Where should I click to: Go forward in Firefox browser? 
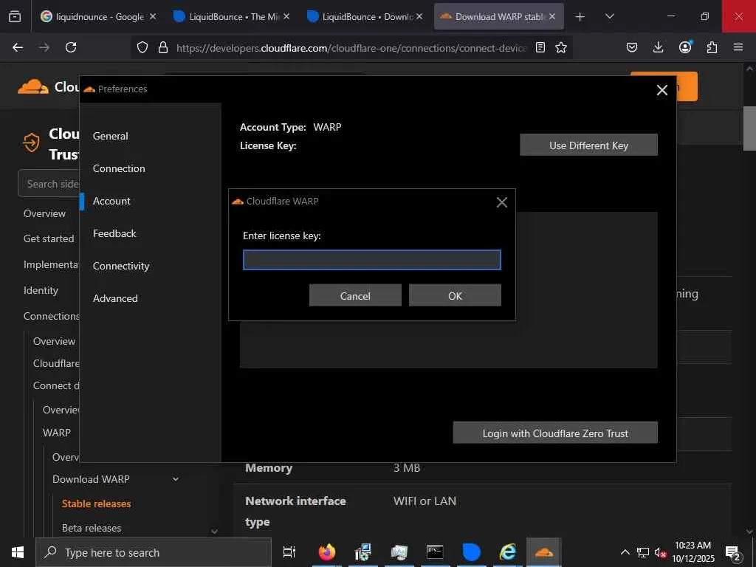pyautogui.click(x=44, y=47)
